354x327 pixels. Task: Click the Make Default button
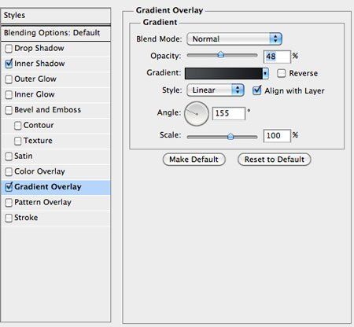pos(194,160)
